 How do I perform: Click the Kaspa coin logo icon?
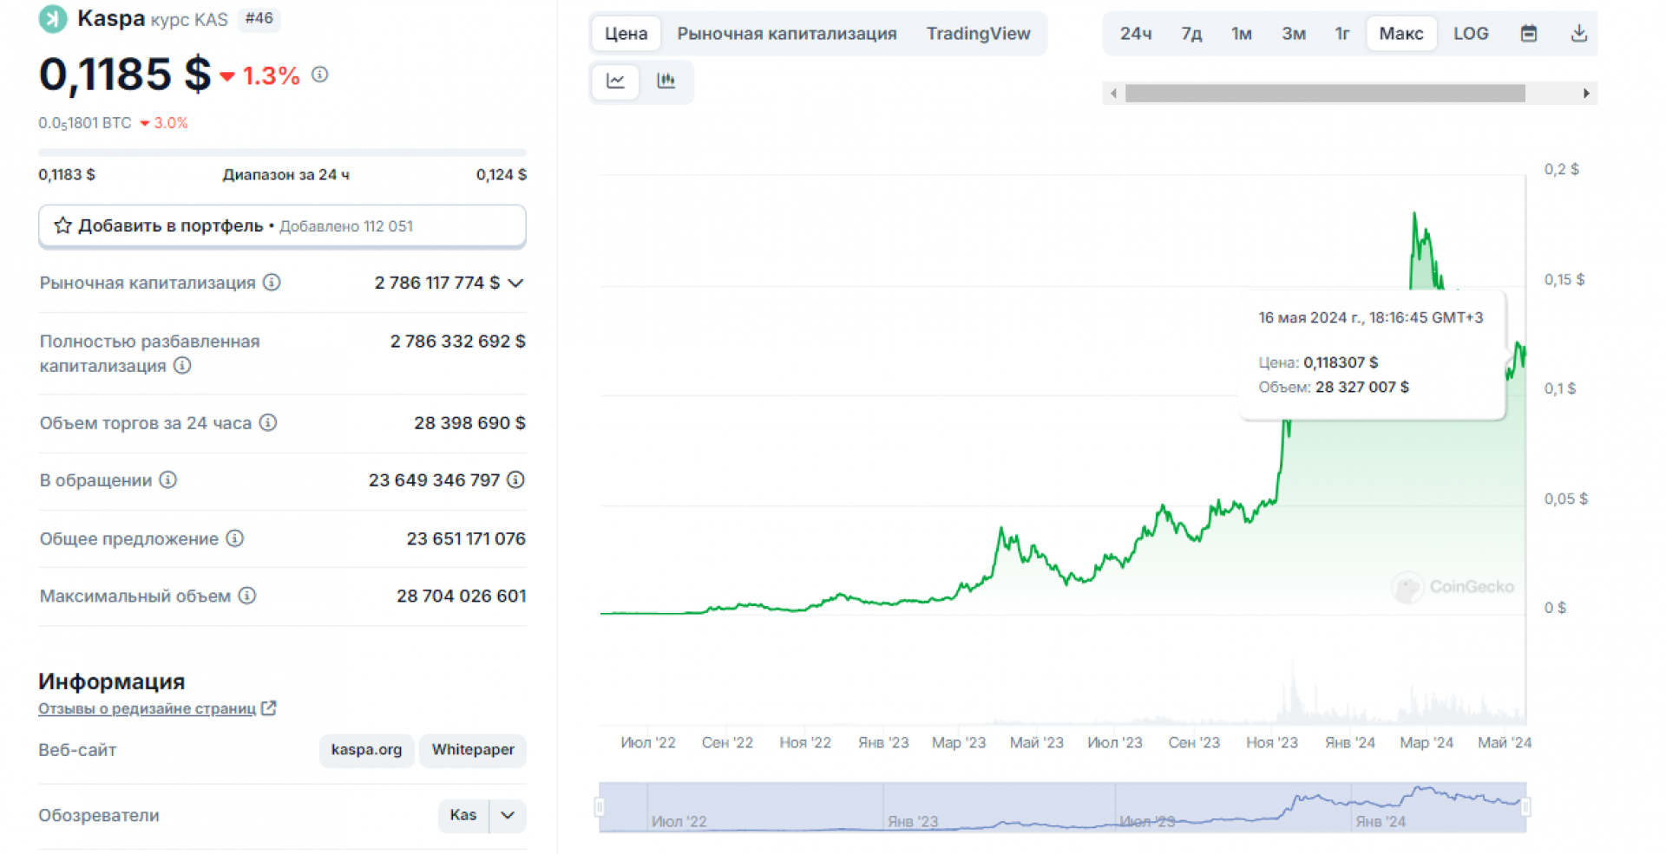(x=53, y=19)
